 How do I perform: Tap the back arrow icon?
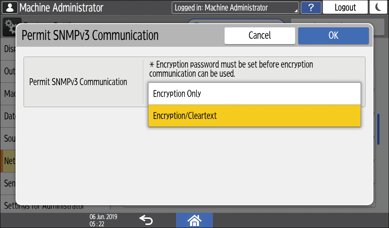[x=145, y=220]
